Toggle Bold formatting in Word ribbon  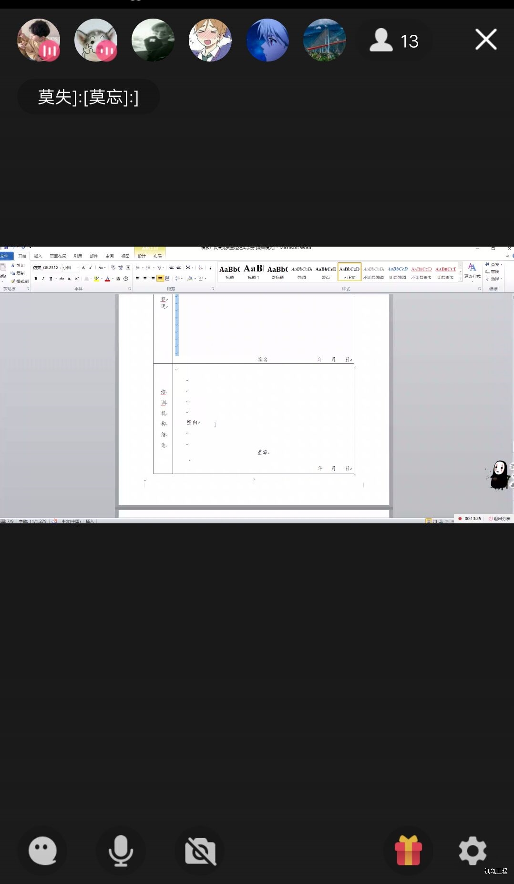point(36,279)
